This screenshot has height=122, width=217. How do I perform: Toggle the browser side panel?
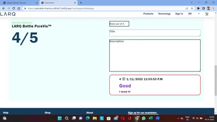[203, 8]
